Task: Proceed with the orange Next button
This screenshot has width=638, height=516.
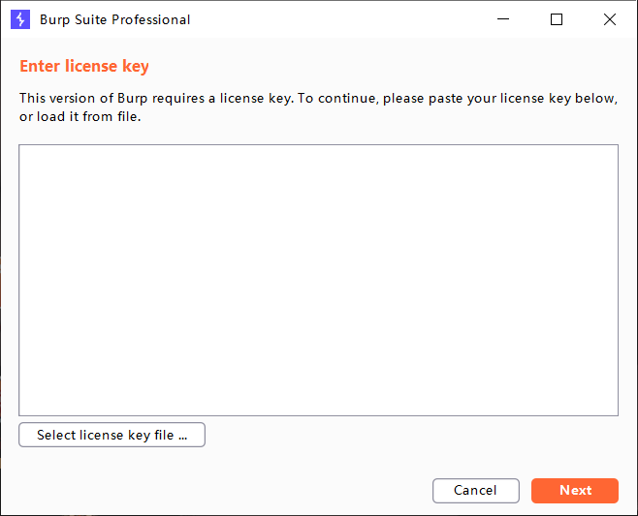Action: pos(575,491)
